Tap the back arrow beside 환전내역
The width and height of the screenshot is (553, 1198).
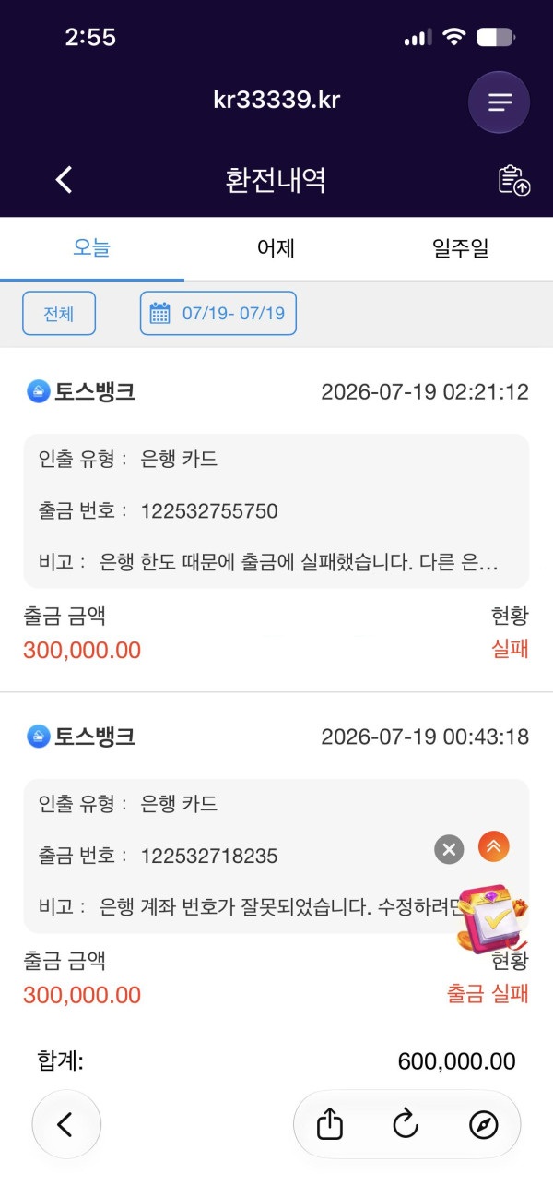pos(64,179)
